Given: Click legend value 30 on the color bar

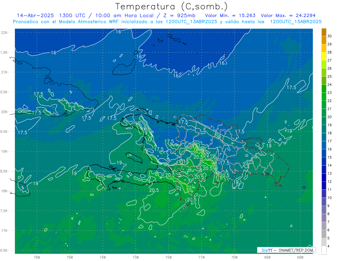Looking at the screenshot, I should click(329, 36).
